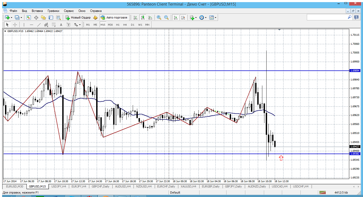The height and width of the screenshot is (197, 363).
Task: Click the search input field
Action: pyautogui.click(x=327, y=17)
